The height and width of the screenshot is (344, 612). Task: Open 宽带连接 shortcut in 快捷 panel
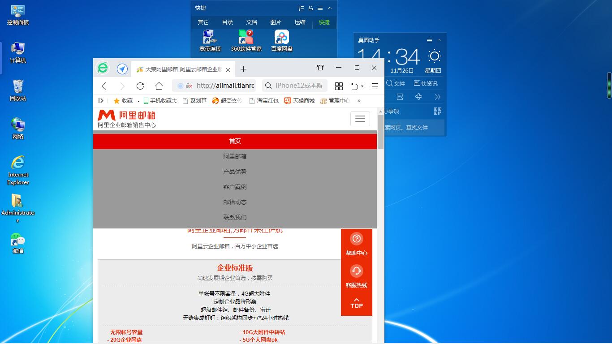[x=210, y=41]
